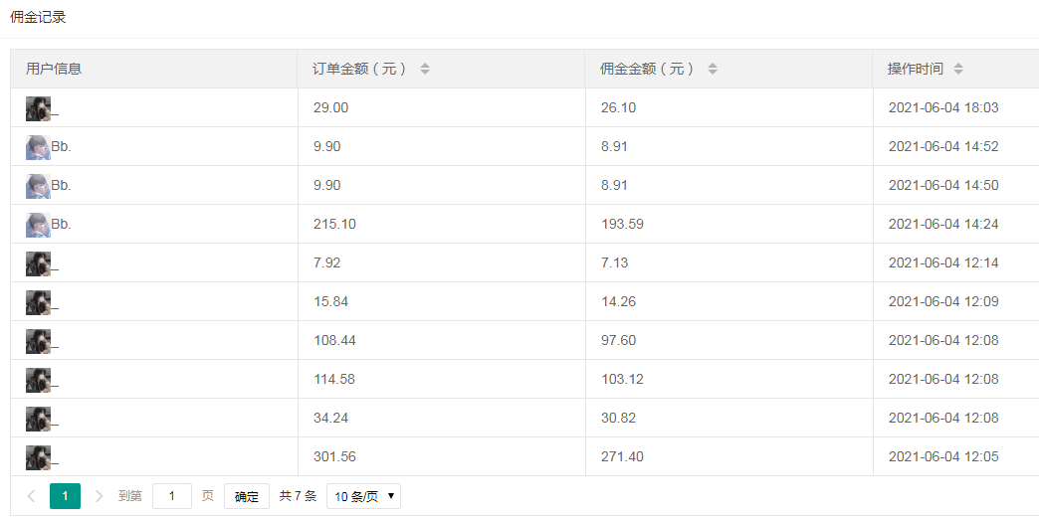Click the 用户信息 column header
Screen dimensions: 1039x520
click(153, 69)
